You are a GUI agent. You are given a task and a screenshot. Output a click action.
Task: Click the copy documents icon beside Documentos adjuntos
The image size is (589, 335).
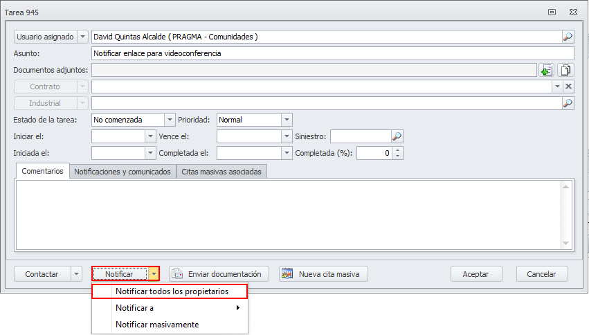pyautogui.click(x=565, y=70)
